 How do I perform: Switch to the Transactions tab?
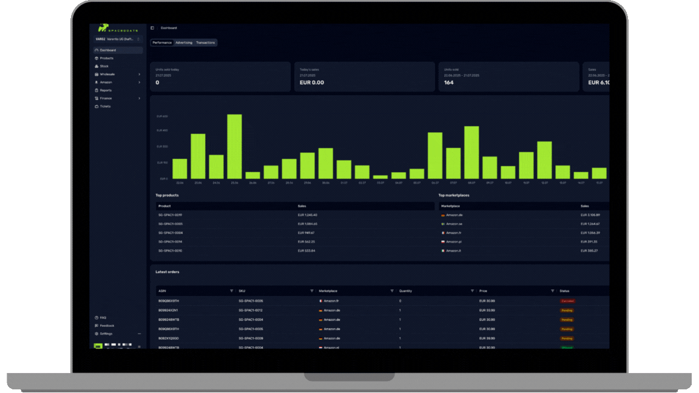coord(206,42)
